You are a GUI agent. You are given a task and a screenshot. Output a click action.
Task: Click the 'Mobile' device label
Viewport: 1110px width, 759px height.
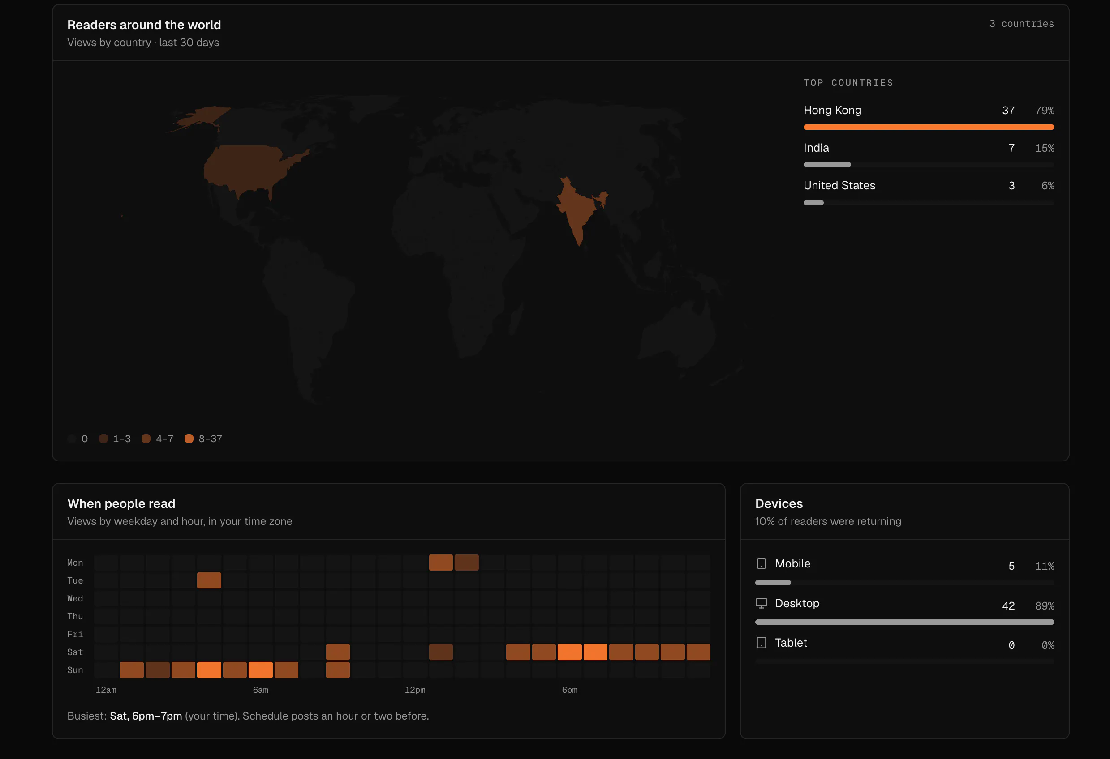click(x=792, y=563)
